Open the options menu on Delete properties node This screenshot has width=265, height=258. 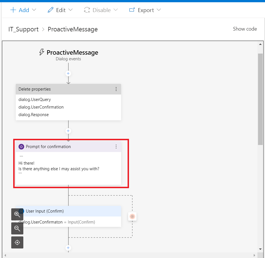coord(116,89)
